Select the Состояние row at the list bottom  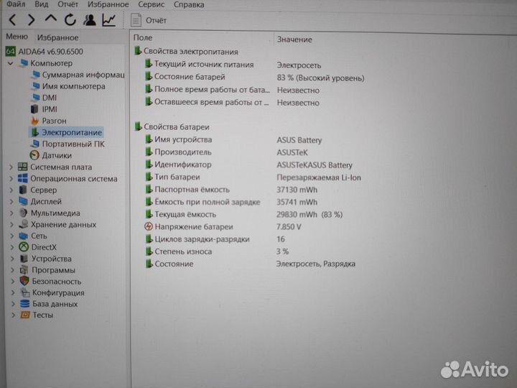coord(251,264)
